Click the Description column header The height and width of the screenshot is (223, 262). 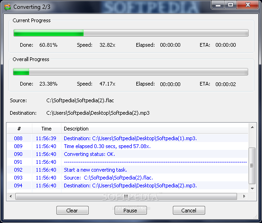tap(155, 129)
